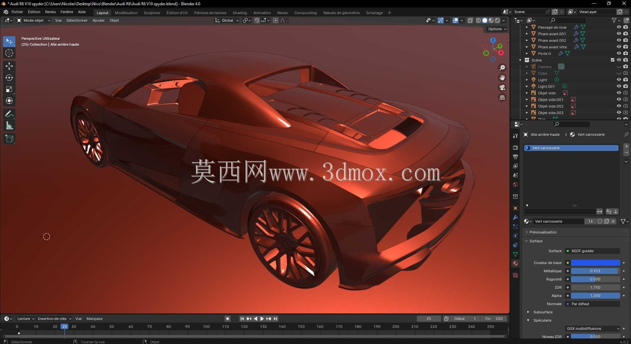Image resolution: width=631 pixels, height=344 pixels.
Task: Click the pan view hand icon
Action: coord(502,78)
